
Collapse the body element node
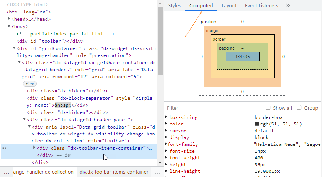[9, 27]
